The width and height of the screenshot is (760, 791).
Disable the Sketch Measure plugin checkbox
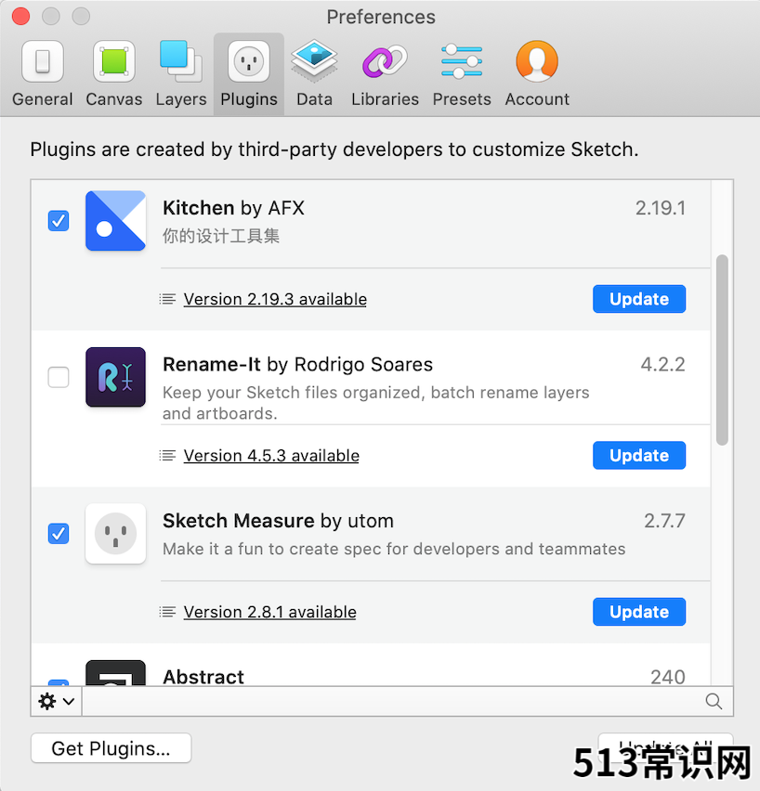59,534
